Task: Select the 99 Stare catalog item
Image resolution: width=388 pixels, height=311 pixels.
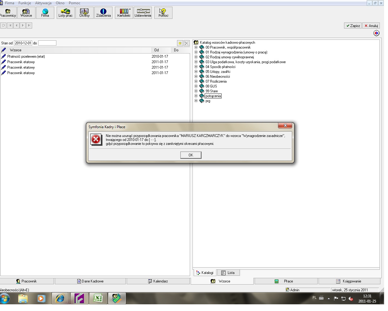Action: coord(212,91)
